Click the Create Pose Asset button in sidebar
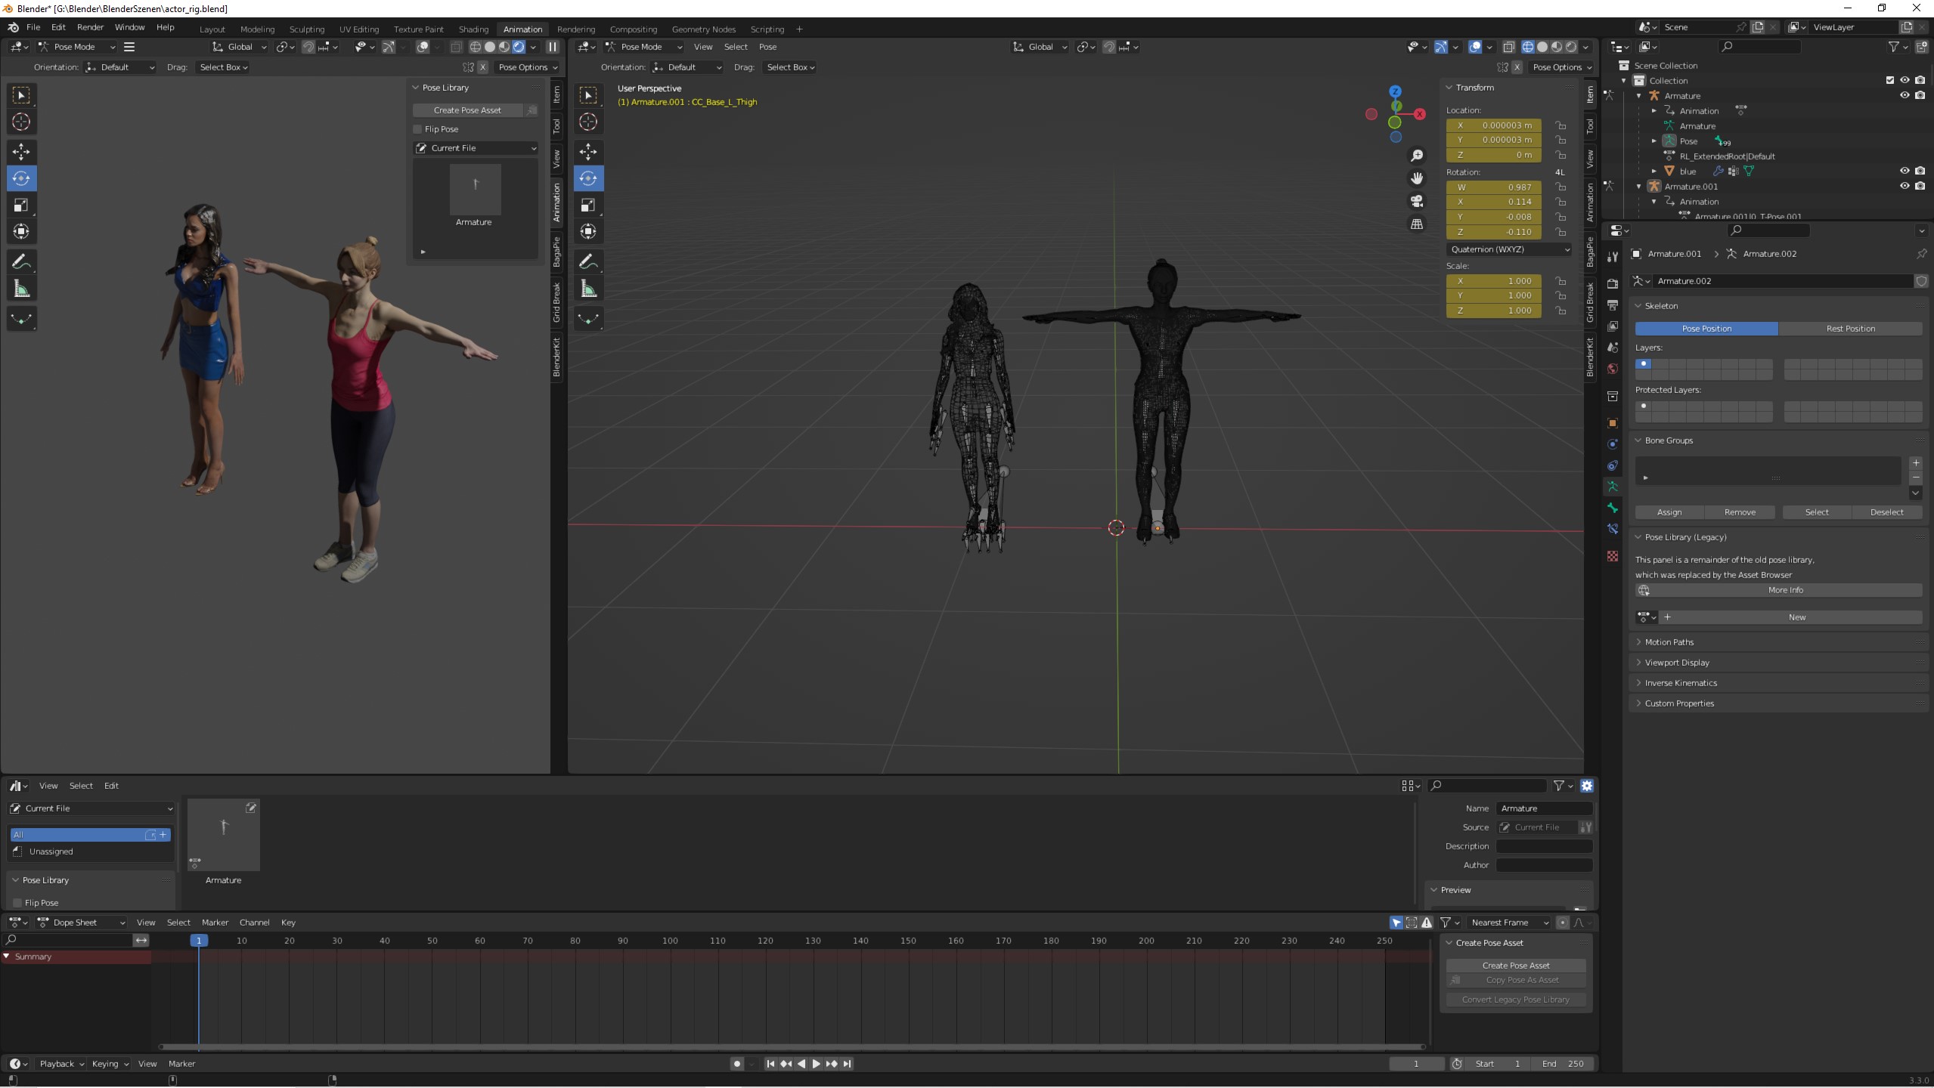 467,110
